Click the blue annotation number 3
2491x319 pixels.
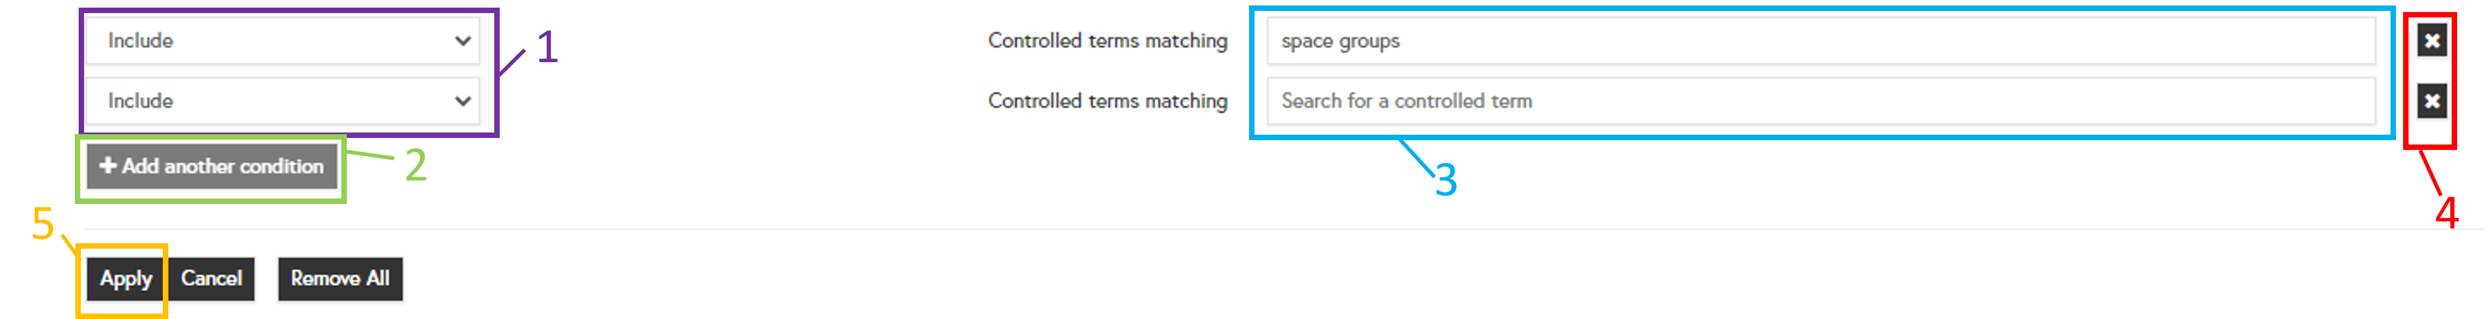pyautogui.click(x=1446, y=180)
